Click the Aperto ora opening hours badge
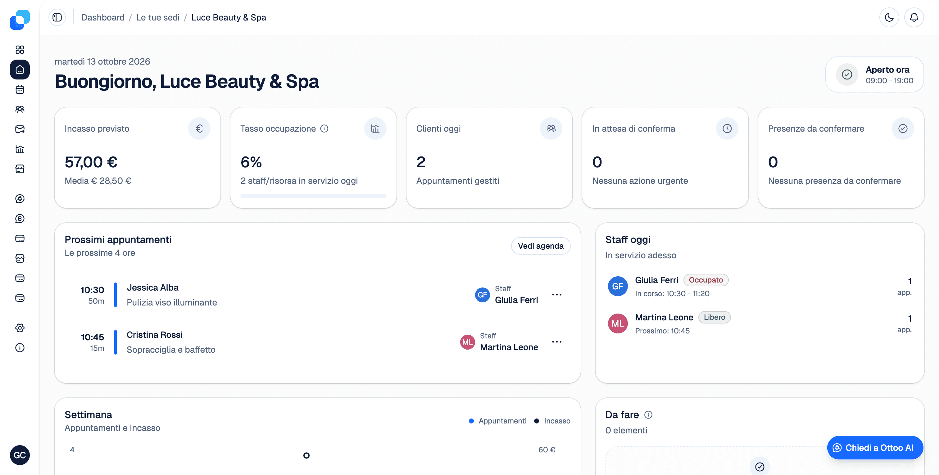The image size is (939, 475). [x=874, y=75]
